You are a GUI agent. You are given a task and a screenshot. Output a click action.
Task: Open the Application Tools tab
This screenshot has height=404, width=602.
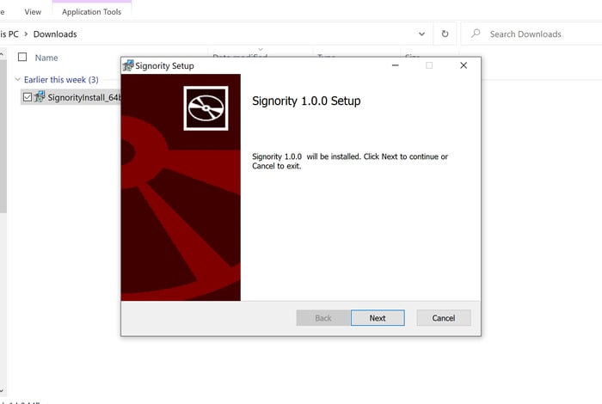[x=91, y=12]
